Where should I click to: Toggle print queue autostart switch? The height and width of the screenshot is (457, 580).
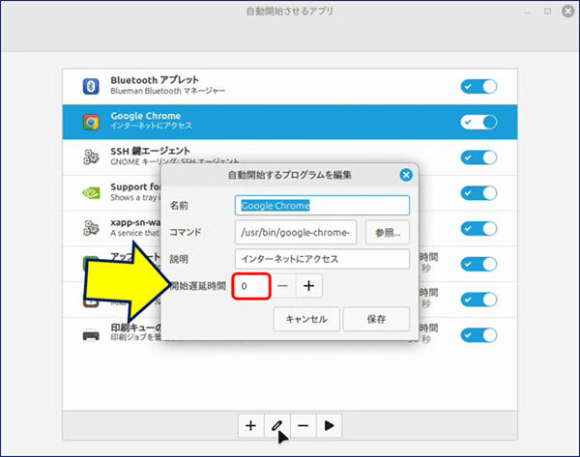[x=478, y=335]
